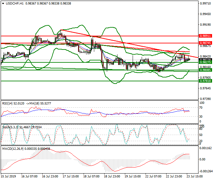The width and height of the screenshot is (213, 180).
Task: Click the 17 Jul 15:00 time label
Action: (71, 176)
